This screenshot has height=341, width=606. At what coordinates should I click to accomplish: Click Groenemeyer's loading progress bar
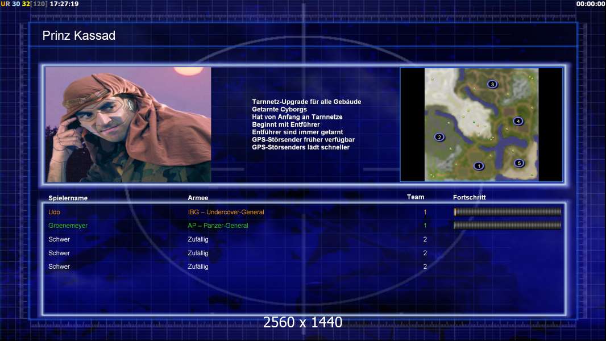pyautogui.click(x=508, y=225)
